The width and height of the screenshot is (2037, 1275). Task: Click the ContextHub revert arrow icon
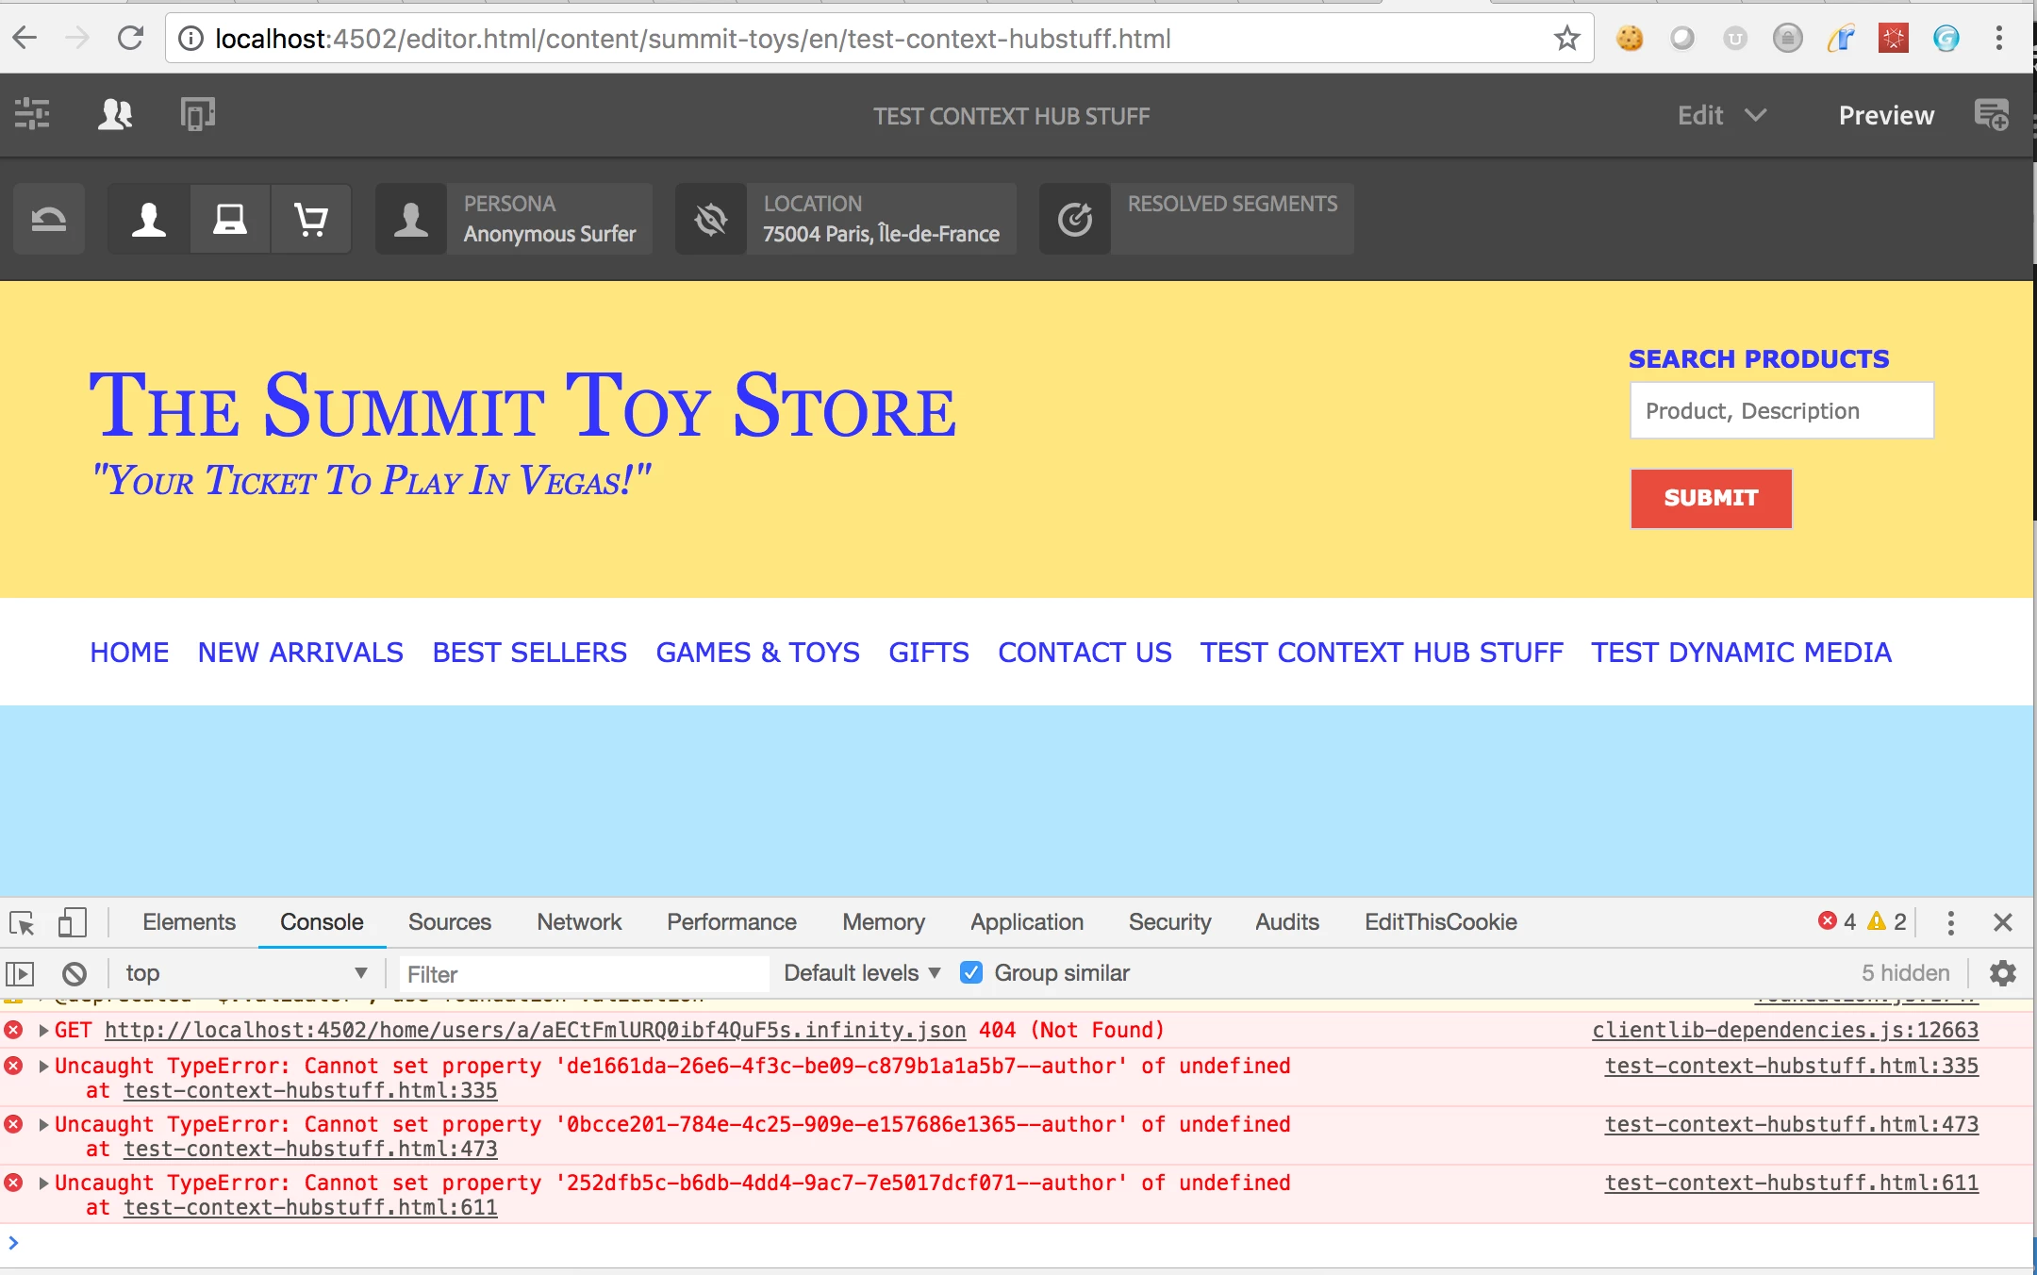[x=49, y=220]
